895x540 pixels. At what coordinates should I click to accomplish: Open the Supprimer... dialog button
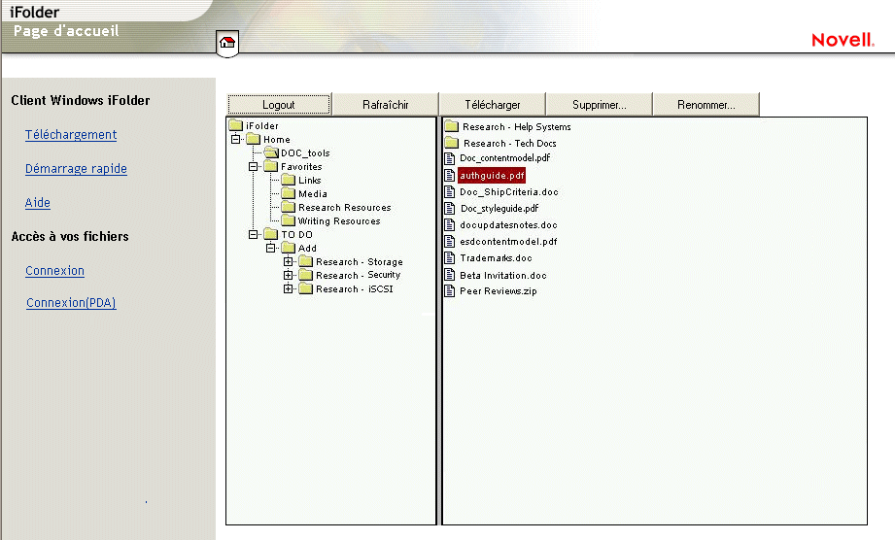pos(599,105)
